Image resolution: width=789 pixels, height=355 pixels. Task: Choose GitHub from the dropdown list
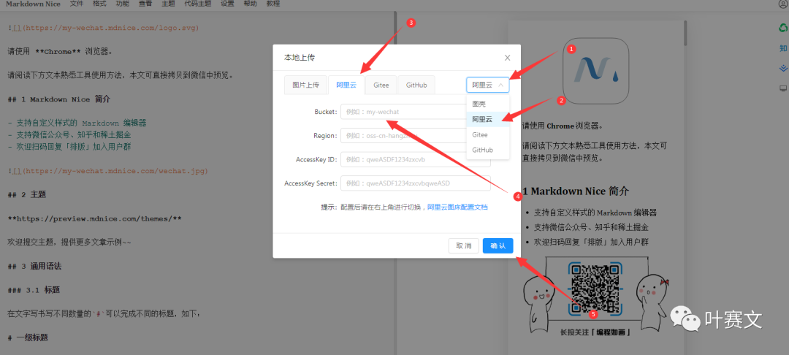click(487, 150)
